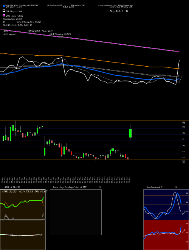Click the 1.6 price axis label
Screen dimensions: 189x250
(183, 139)
